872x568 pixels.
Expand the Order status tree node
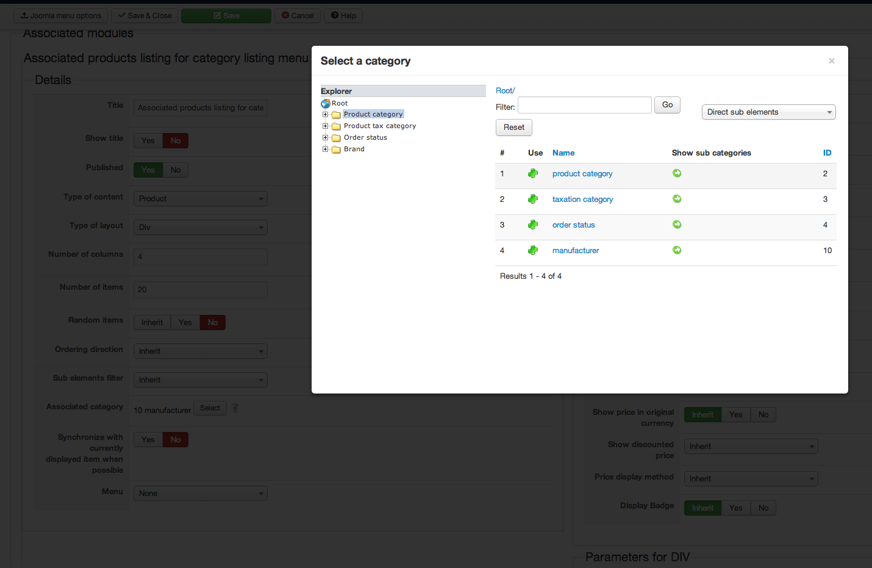pos(326,138)
